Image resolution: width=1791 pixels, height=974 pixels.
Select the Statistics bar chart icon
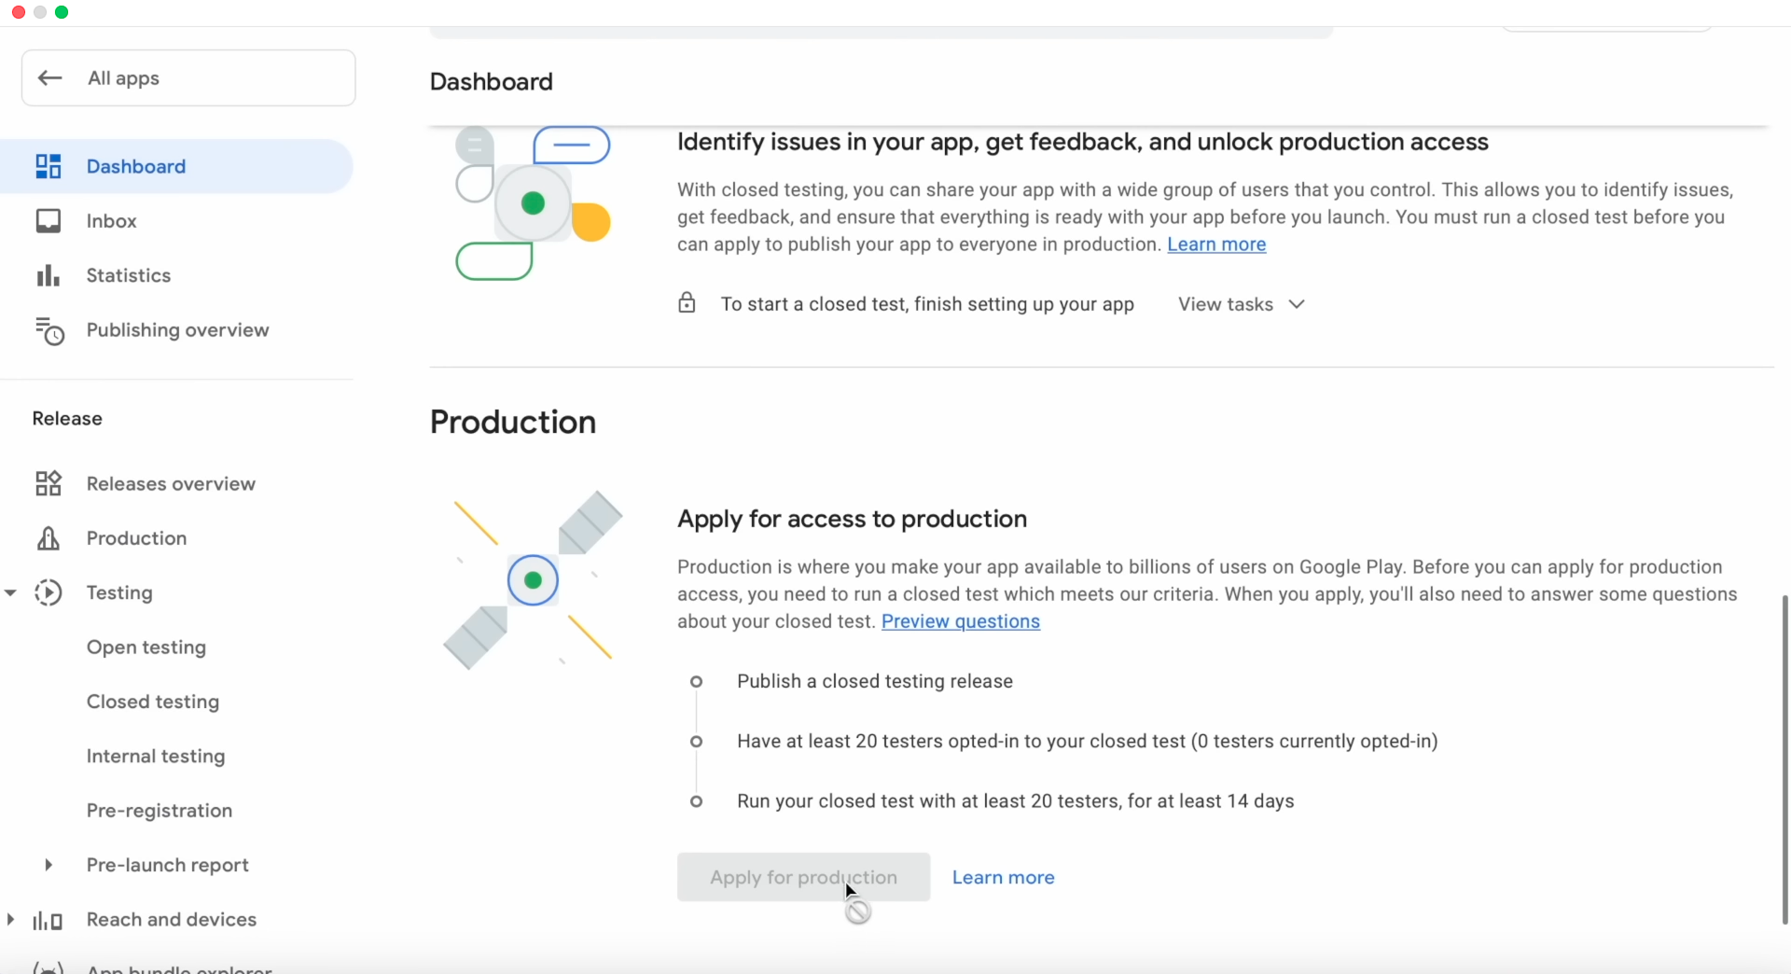pyautogui.click(x=49, y=275)
